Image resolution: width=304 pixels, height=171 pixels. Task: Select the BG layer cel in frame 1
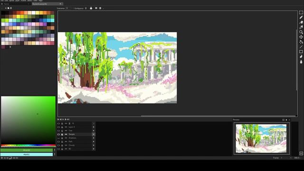94,149
